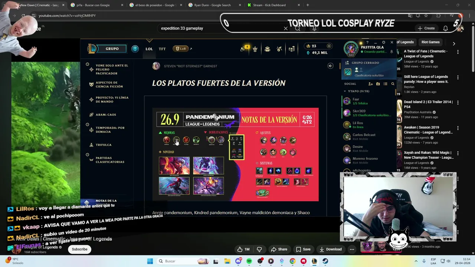Switch to the LOL tab
This screenshot has width=475, height=267.
pyautogui.click(x=149, y=49)
